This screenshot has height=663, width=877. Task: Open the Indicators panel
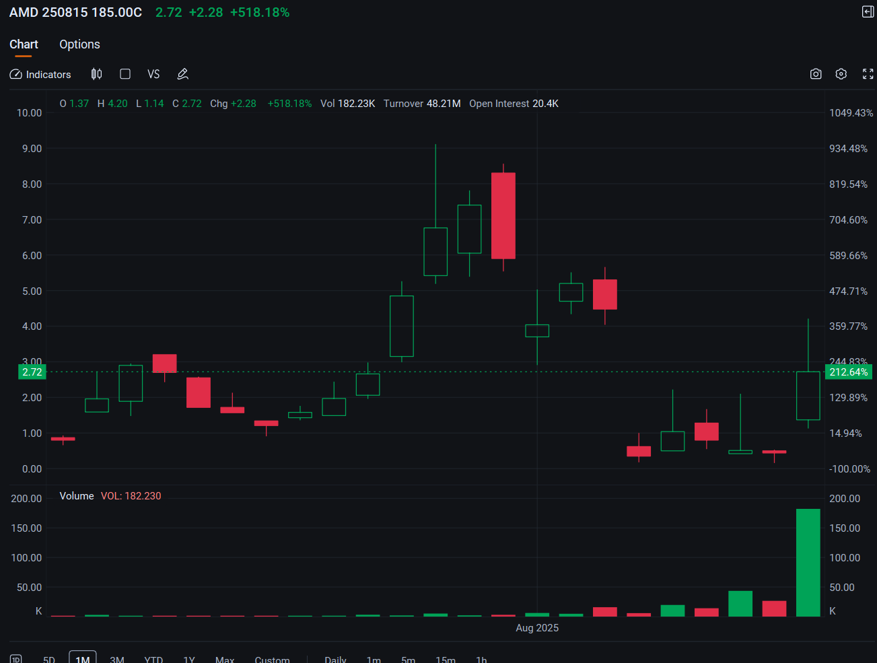coord(40,74)
